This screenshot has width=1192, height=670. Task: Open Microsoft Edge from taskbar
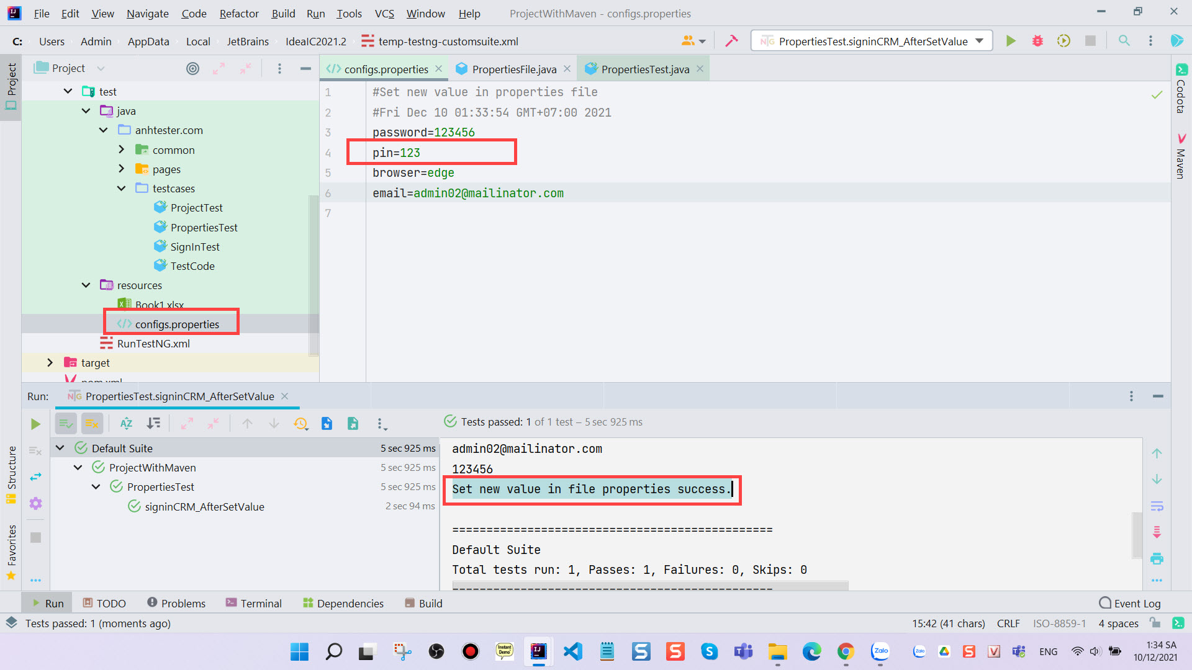pyautogui.click(x=811, y=651)
